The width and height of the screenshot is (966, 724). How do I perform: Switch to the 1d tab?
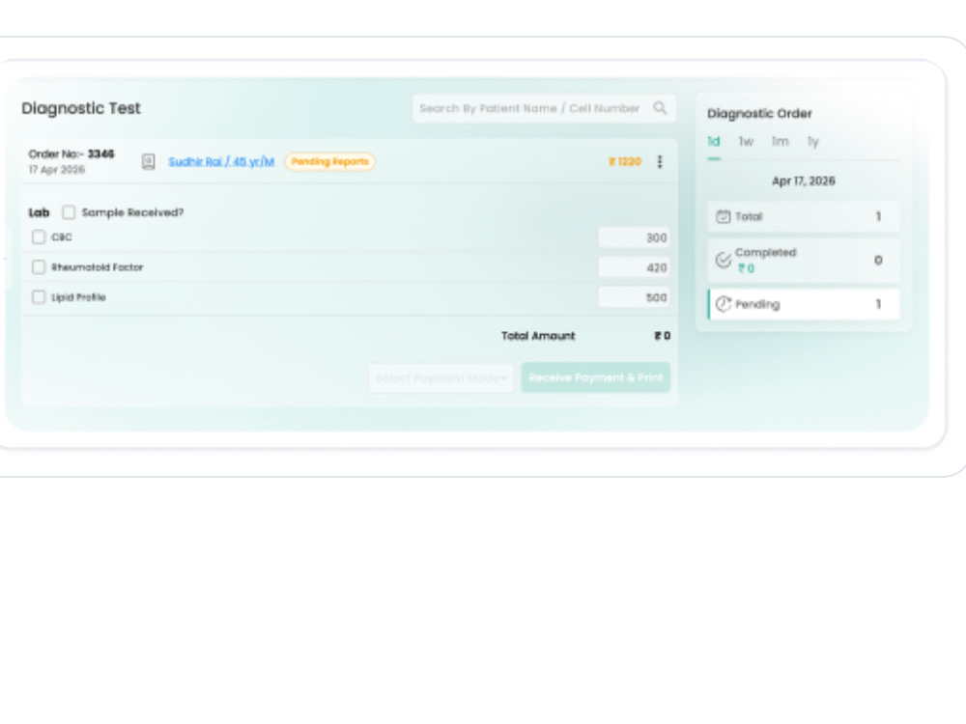point(714,142)
